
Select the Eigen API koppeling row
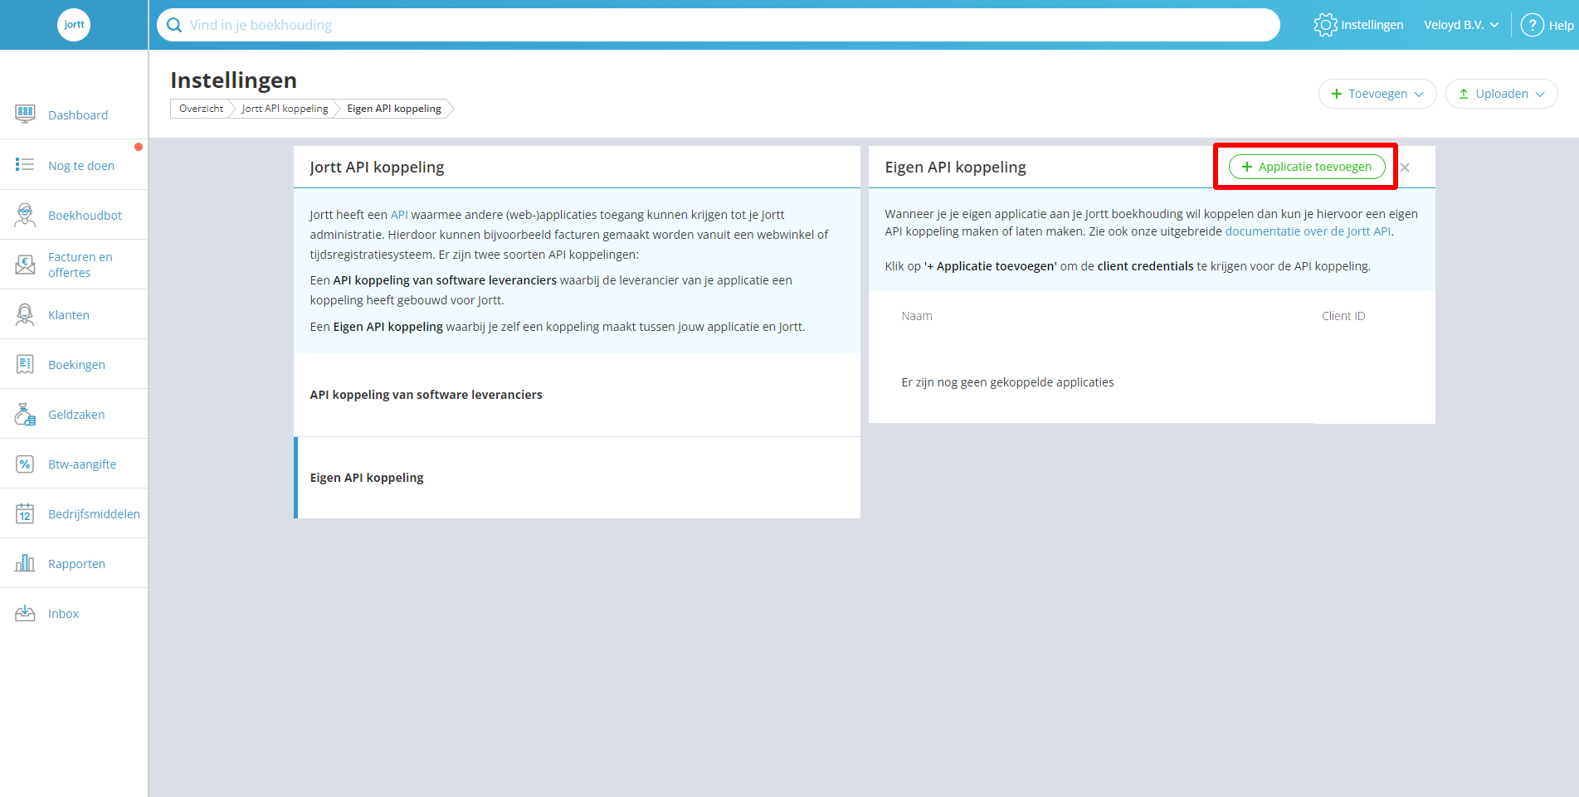pyautogui.click(x=577, y=478)
